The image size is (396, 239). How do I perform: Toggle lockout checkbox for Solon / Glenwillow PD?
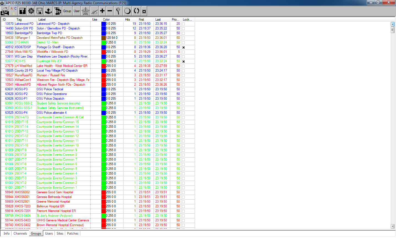coord(183,29)
